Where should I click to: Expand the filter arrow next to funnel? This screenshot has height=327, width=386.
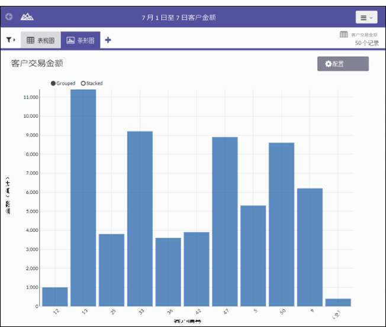pos(14,40)
